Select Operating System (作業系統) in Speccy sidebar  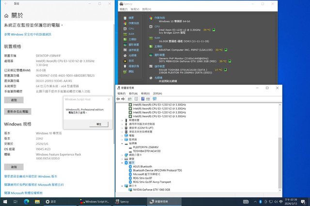[x=131, y=23]
